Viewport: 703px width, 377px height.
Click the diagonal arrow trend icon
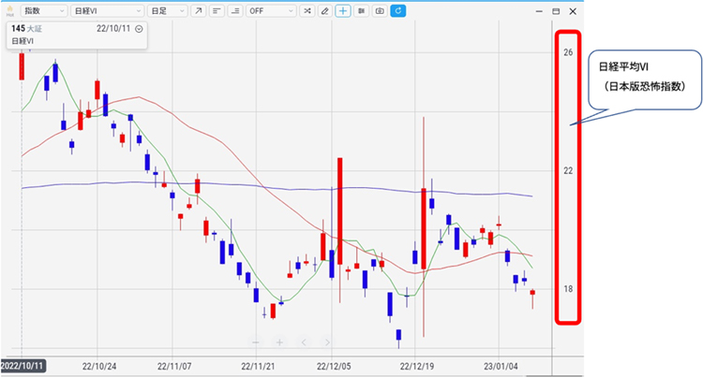[x=198, y=10]
